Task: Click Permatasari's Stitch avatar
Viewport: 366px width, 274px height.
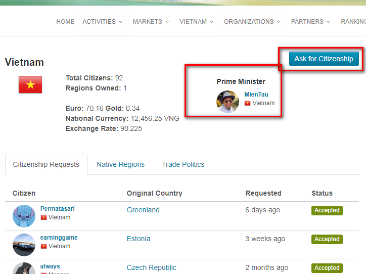Action: [24, 216]
